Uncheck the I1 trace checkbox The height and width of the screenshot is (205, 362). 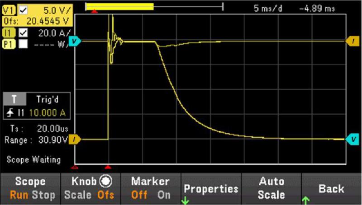point(23,33)
